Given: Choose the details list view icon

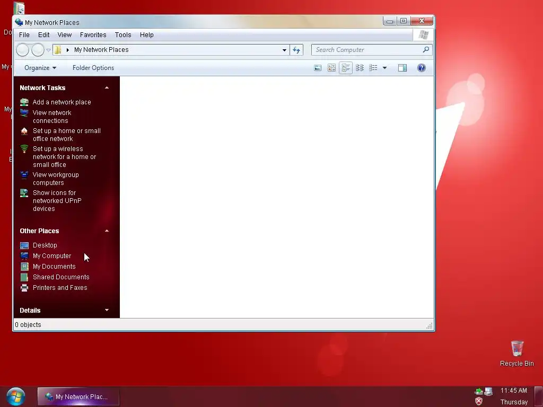Looking at the screenshot, I should (373, 68).
